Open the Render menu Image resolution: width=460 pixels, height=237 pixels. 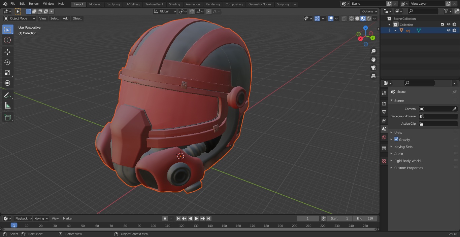point(34,4)
